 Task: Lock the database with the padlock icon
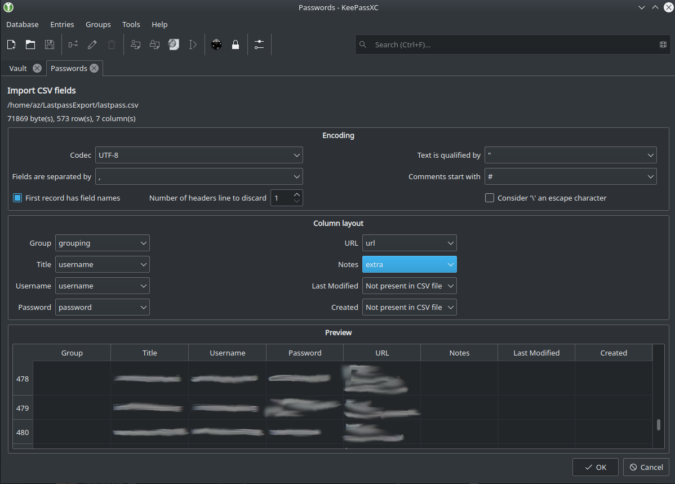[x=236, y=45]
